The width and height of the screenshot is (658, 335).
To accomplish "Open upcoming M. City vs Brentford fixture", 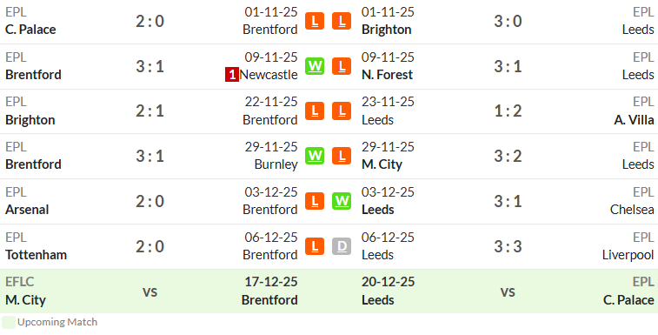I will [x=150, y=291].
